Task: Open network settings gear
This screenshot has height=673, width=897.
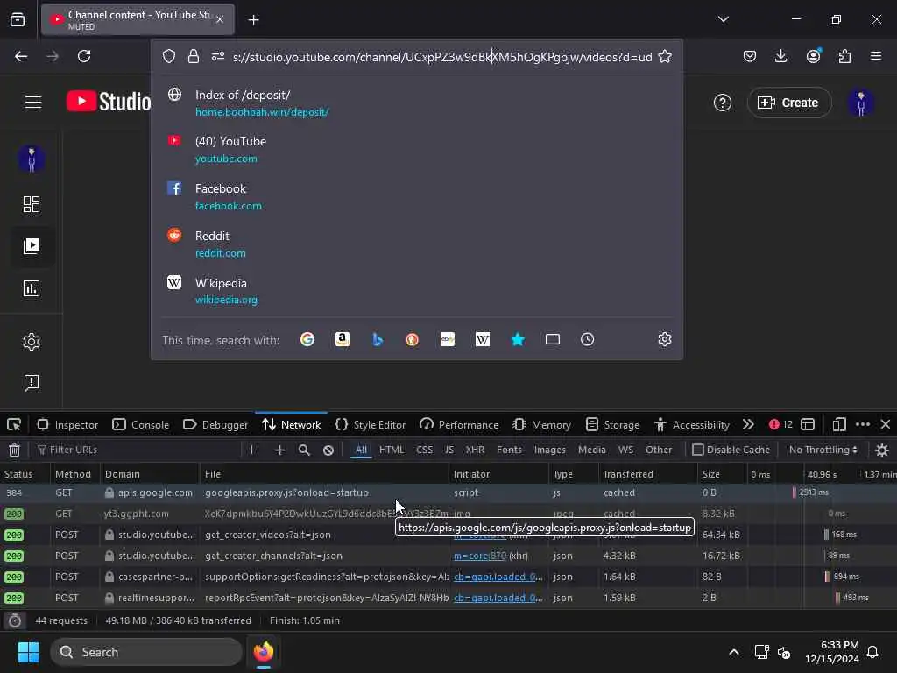Action: coord(881,450)
